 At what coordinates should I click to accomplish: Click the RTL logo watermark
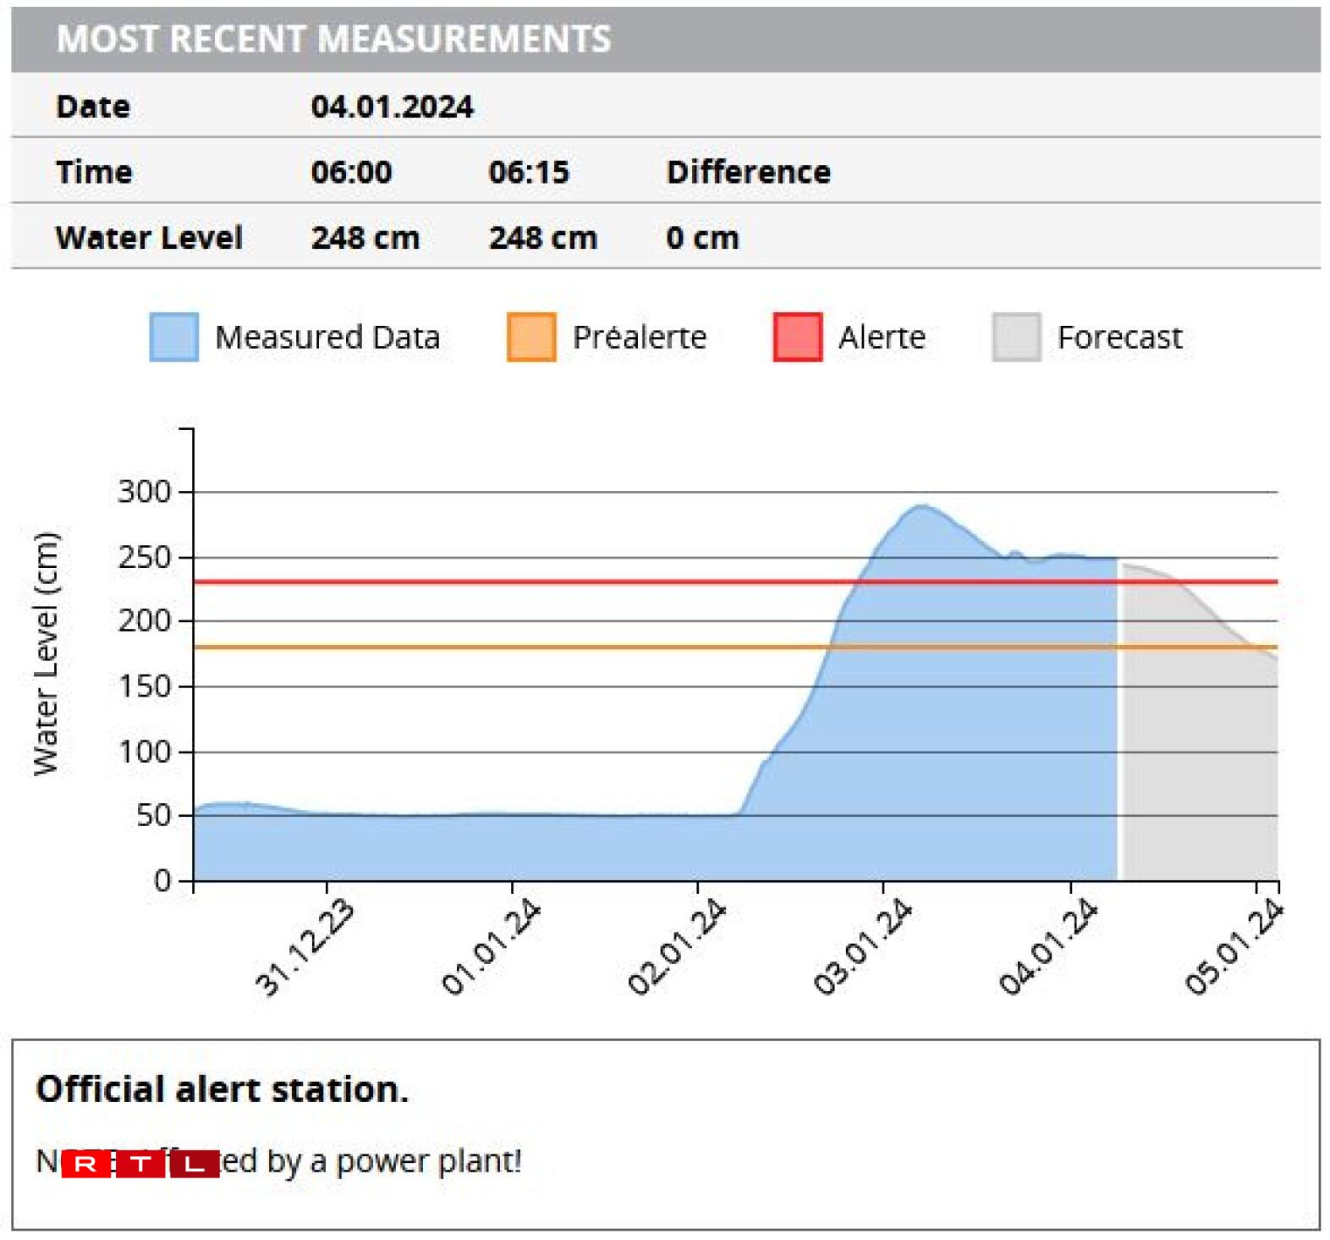pyautogui.click(x=140, y=1164)
